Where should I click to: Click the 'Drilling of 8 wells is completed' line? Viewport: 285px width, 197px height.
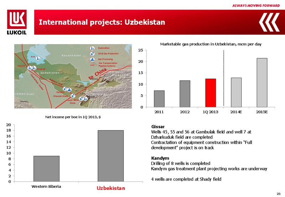pos(181,164)
